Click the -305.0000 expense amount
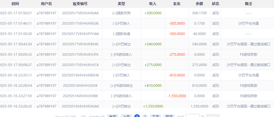This screenshot has width=274, height=117. click(x=177, y=24)
